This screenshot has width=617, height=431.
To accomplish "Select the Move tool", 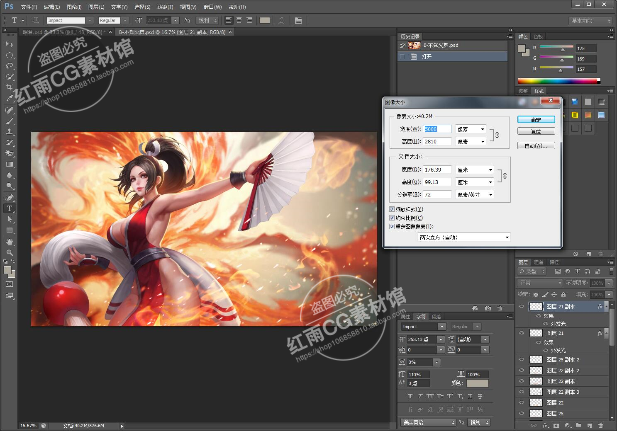I will [9, 44].
